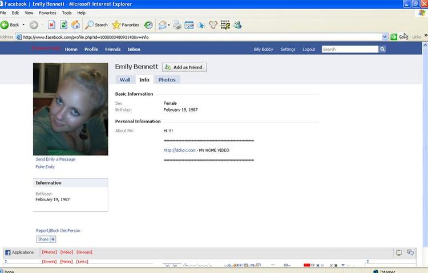This screenshot has height=273, width=428.
Task: Go back using the green Back arrow
Action: (5, 25)
